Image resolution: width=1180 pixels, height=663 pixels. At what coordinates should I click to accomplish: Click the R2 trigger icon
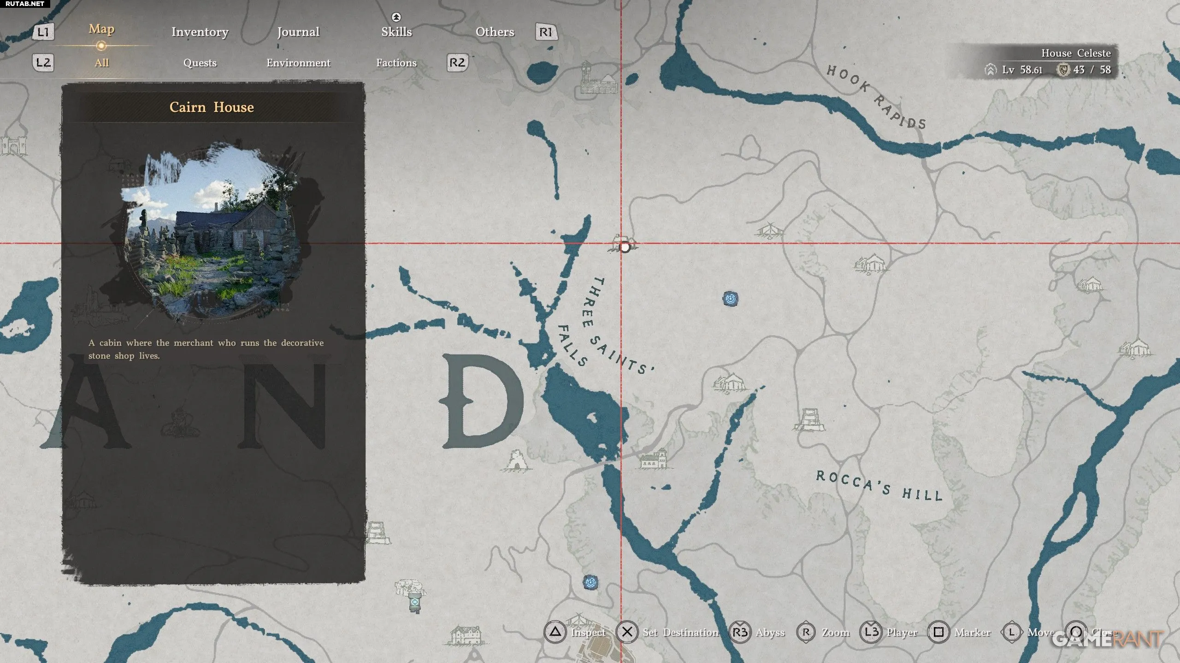coord(457,63)
